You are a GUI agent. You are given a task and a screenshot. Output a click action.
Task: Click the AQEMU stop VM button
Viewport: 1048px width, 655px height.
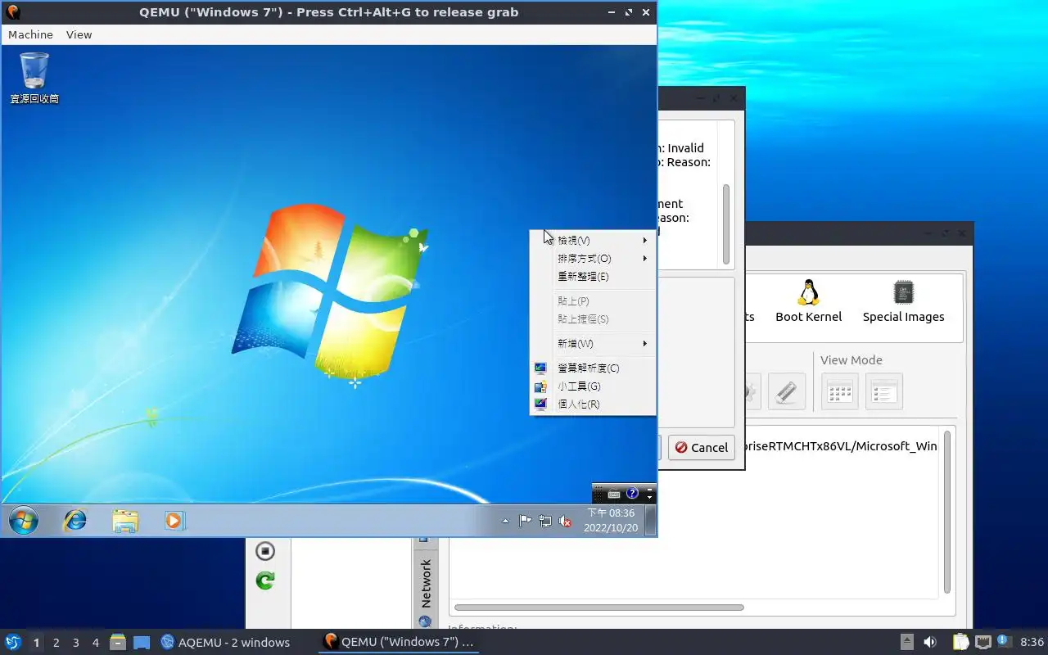coord(264,551)
